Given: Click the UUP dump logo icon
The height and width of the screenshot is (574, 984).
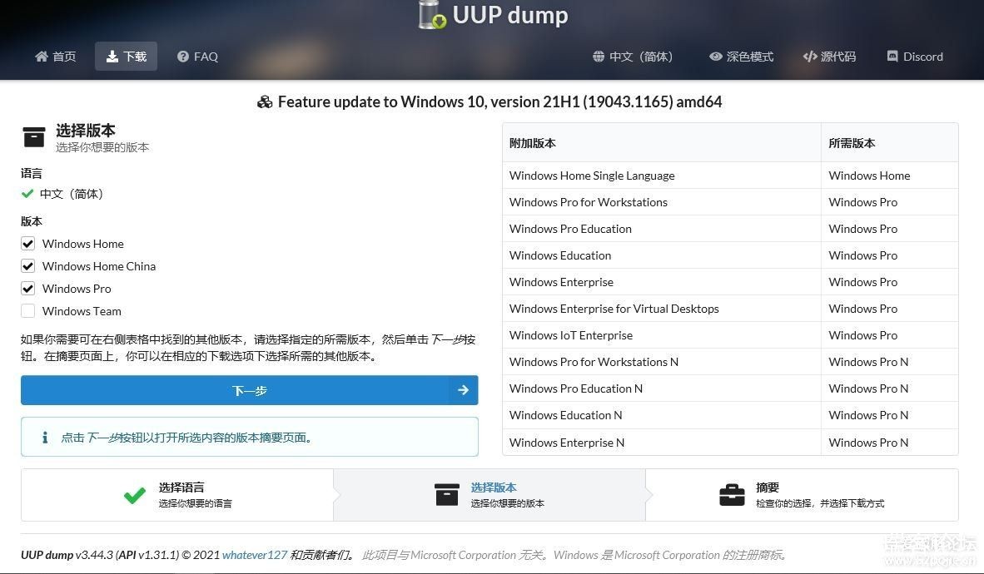Looking at the screenshot, I should pyautogui.click(x=432, y=14).
